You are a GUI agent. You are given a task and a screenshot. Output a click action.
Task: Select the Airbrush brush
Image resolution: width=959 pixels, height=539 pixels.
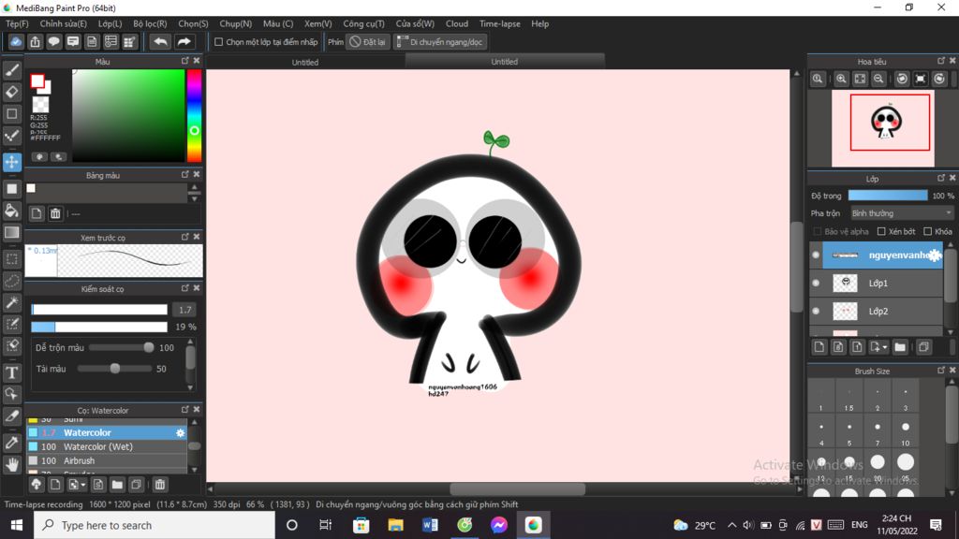click(107, 460)
